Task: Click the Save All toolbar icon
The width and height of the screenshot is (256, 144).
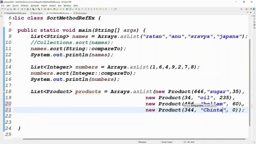Action: (x=11, y=9)
